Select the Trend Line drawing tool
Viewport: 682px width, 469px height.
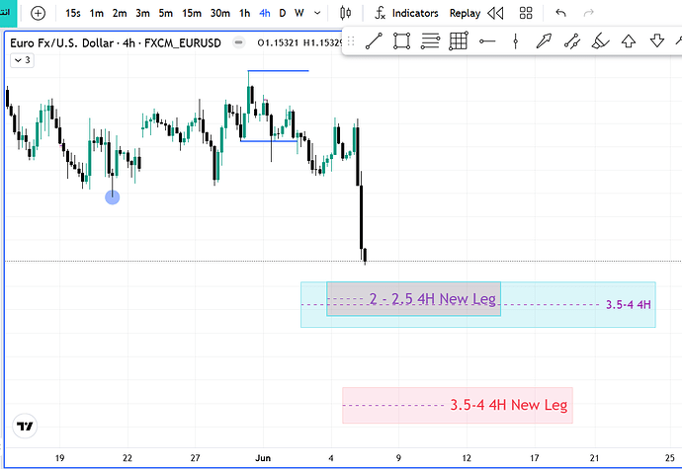point(374,41)
